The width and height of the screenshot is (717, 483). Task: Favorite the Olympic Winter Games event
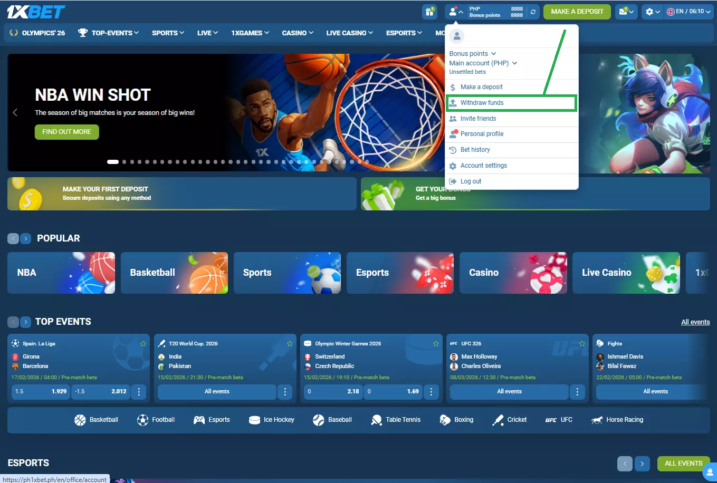pos(436,344)
